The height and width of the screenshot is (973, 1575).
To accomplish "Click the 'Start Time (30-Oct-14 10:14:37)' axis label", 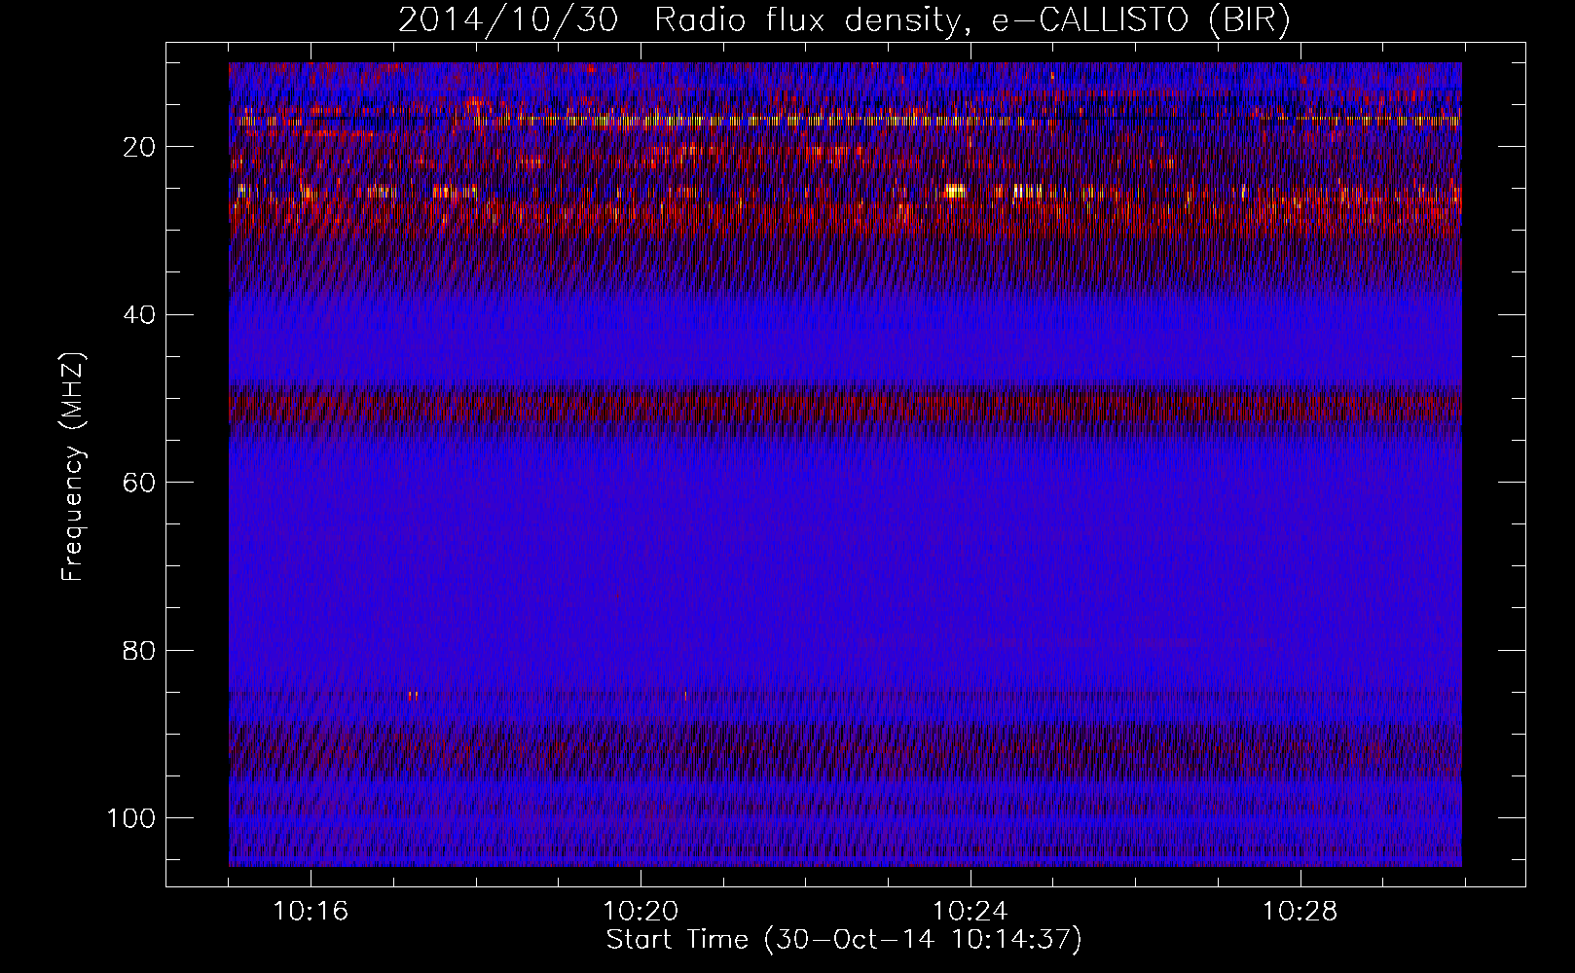I will pyautogui.click(x=844, y=940).
